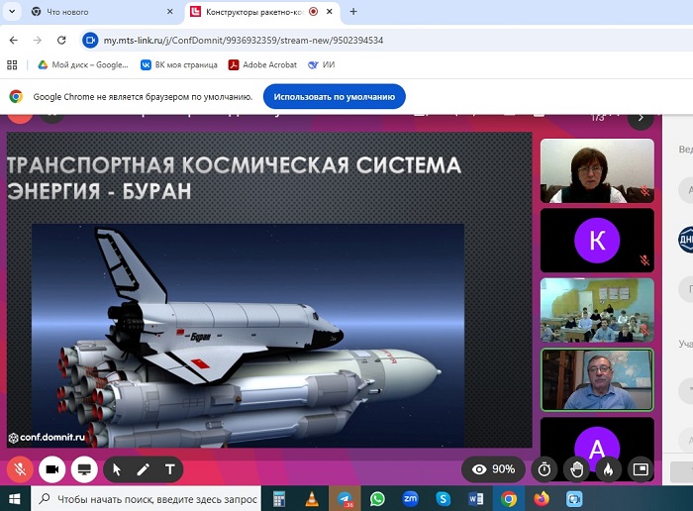This screenshot has height=511, width=693.
Task: Select the presenter video thumbnail with green border
Action: tap(597, 379)
